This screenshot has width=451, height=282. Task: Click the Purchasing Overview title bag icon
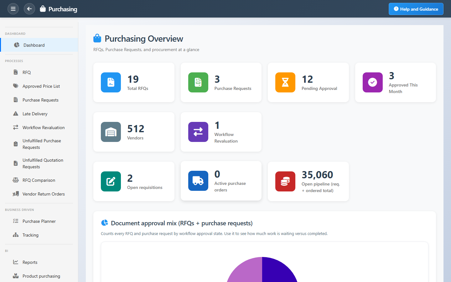pos(97,38)
